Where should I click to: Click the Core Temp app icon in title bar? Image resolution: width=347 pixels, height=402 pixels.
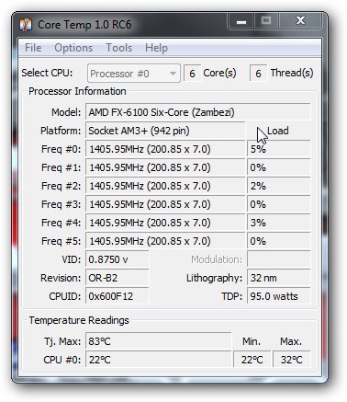coord(26,24)
